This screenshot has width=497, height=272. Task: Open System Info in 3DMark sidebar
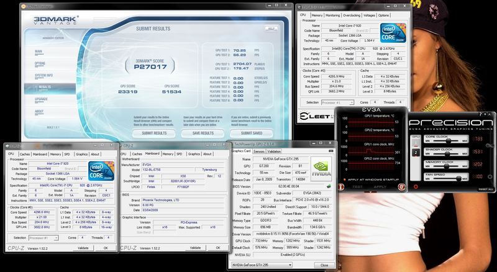(43, 75)
